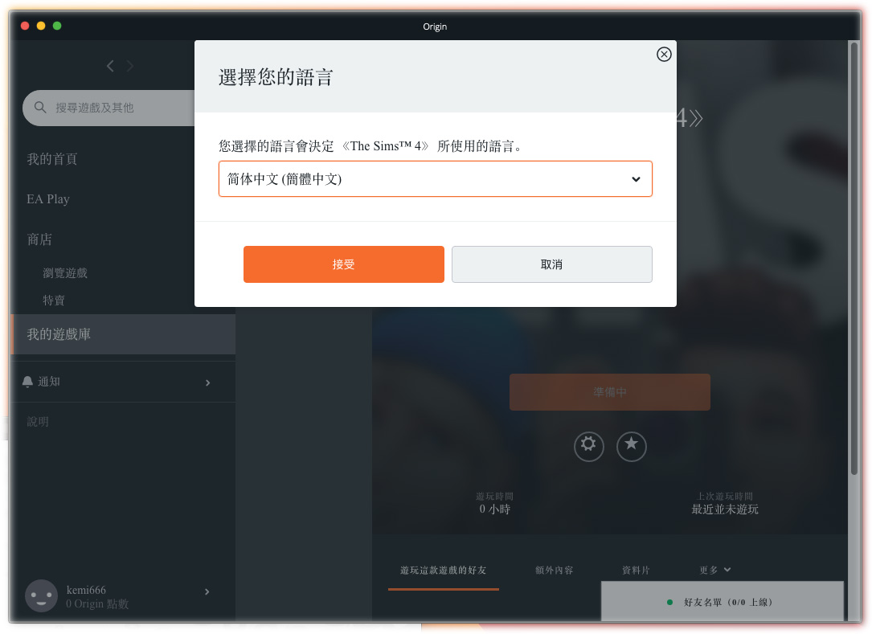Open EA Play in the sidebar
The width and height of the screenshot is (872, 634).
[x=48, y=199]
